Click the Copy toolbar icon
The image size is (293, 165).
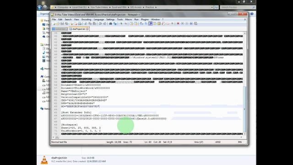[x=90, y=23]
